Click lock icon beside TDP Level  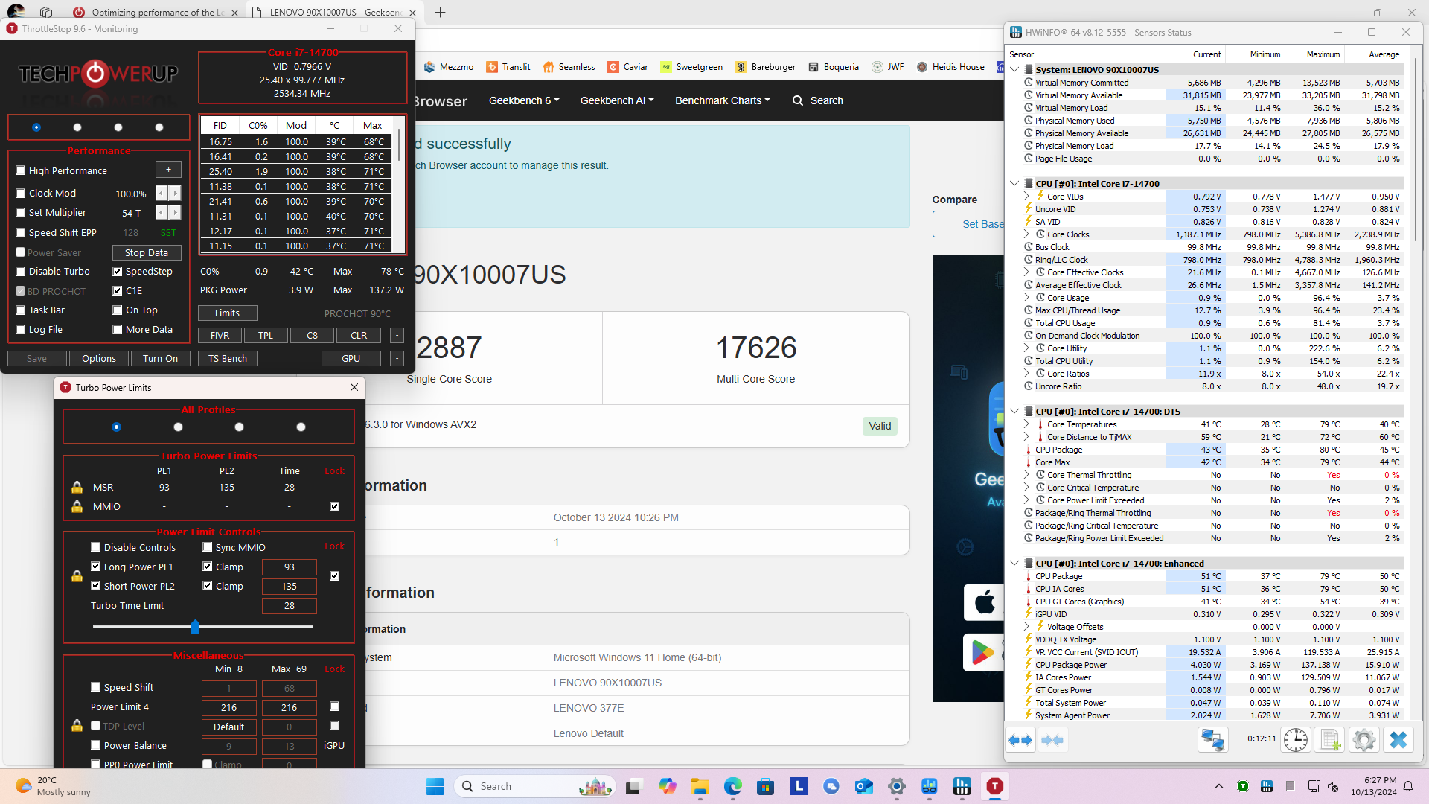click(77, 726)
